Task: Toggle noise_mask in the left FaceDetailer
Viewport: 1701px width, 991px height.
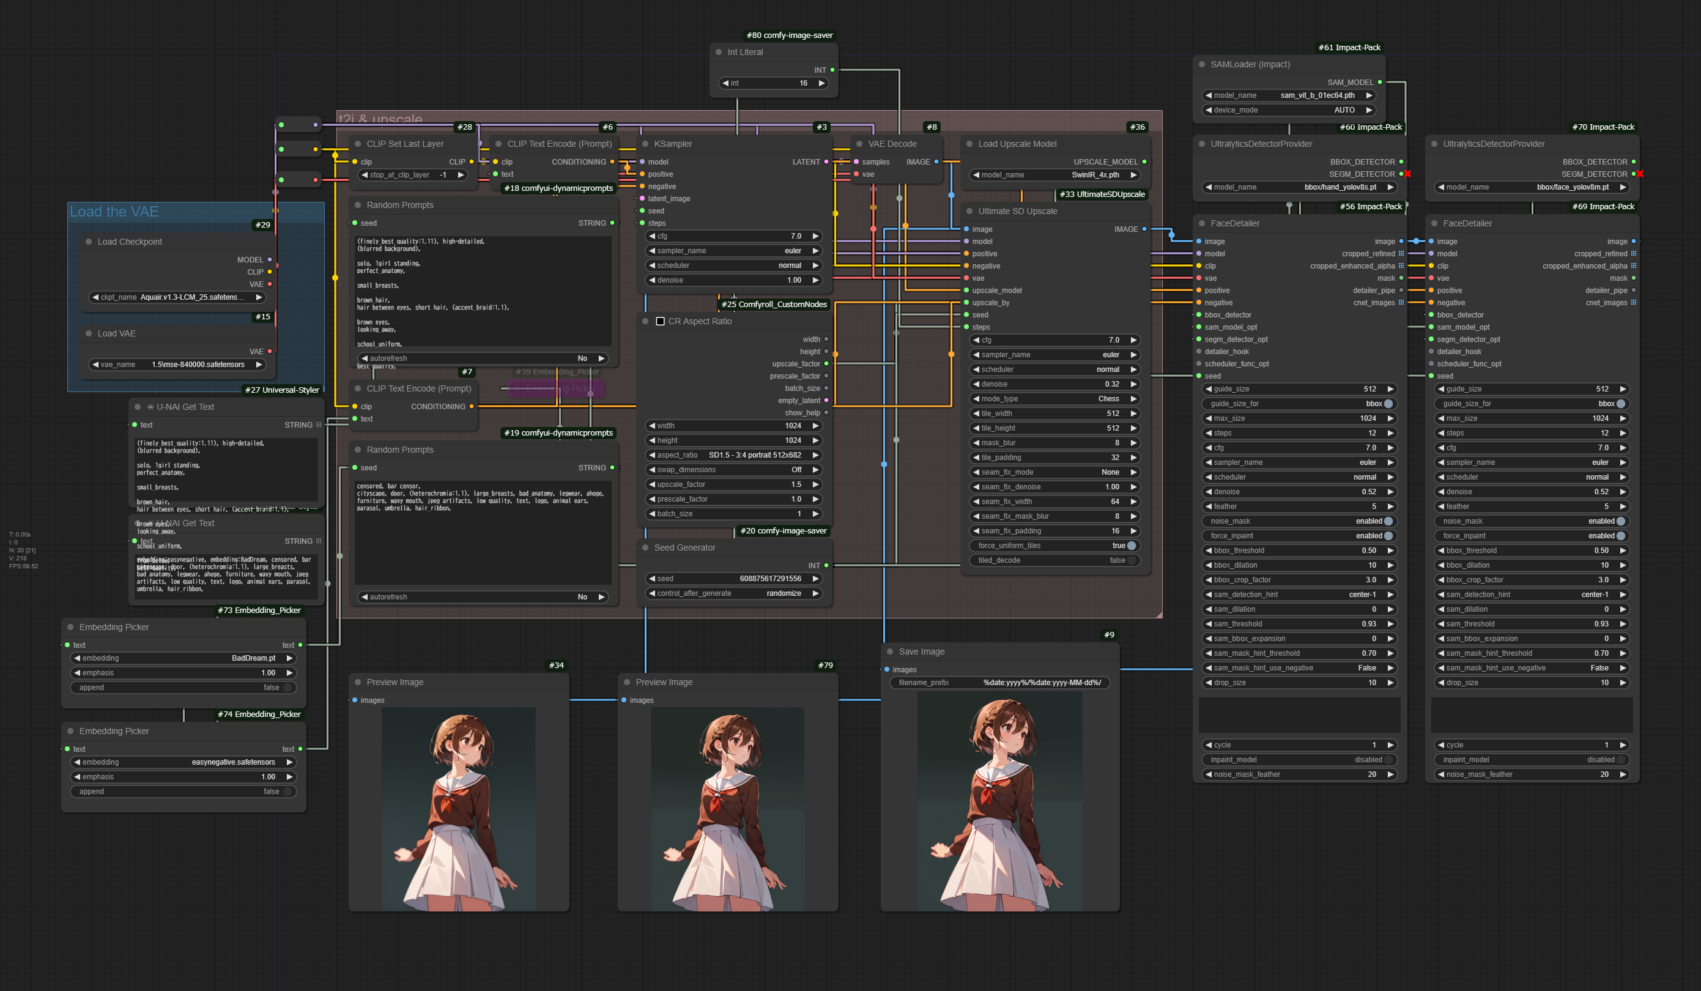Action: pos(1299,521)
